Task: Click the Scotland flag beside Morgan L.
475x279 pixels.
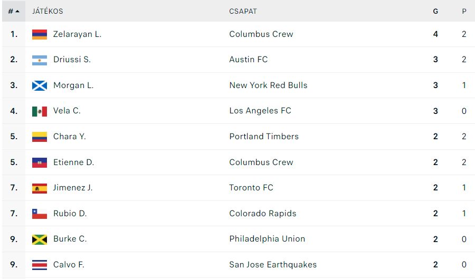Action: 40,85
